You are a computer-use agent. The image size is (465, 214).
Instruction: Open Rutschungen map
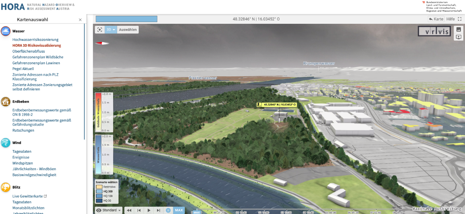coord(23,131)
